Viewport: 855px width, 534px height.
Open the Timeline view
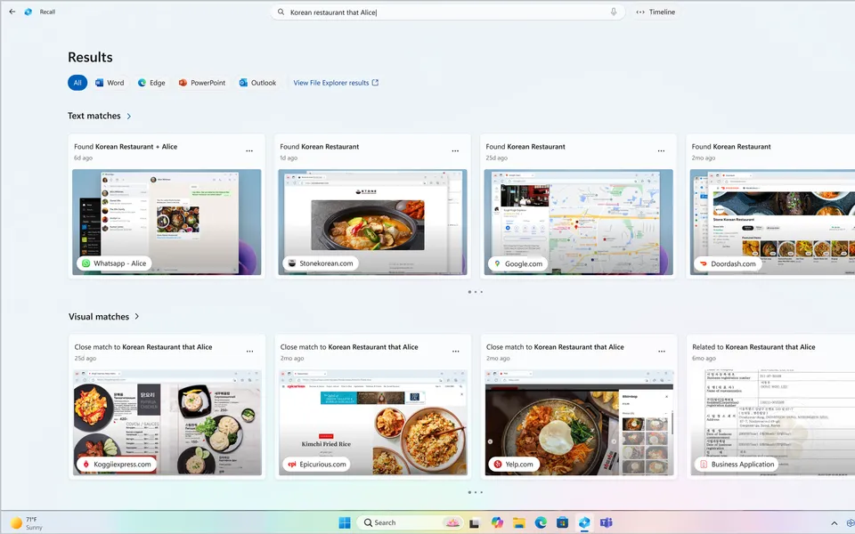[x=656, y=12]
